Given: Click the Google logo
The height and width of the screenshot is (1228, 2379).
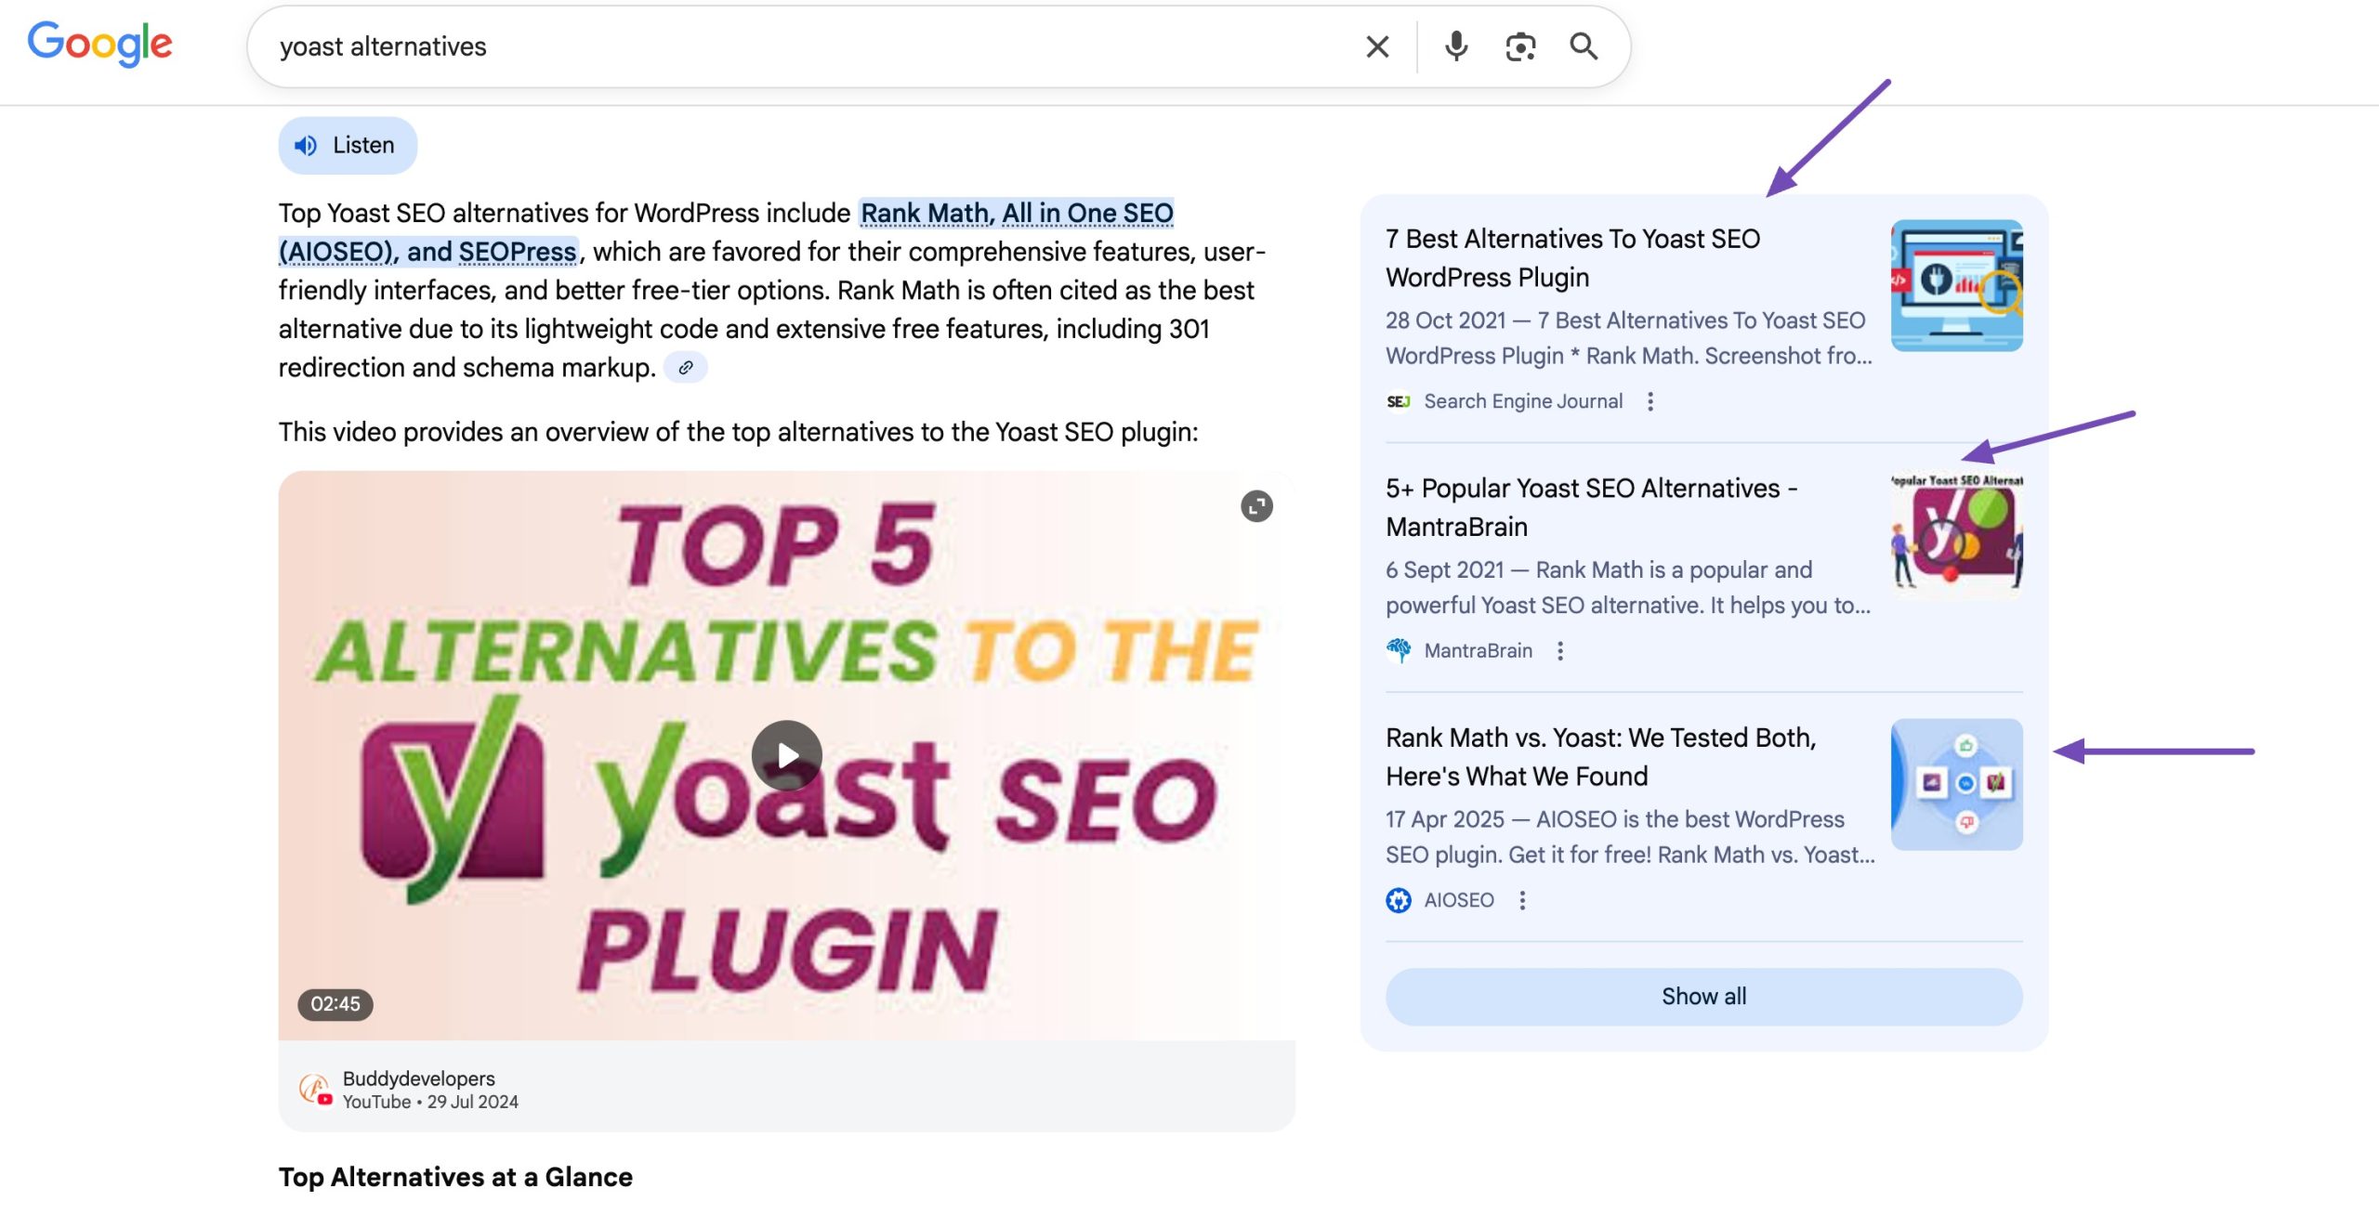Looking at the screenshot, I should coord(99,44).
